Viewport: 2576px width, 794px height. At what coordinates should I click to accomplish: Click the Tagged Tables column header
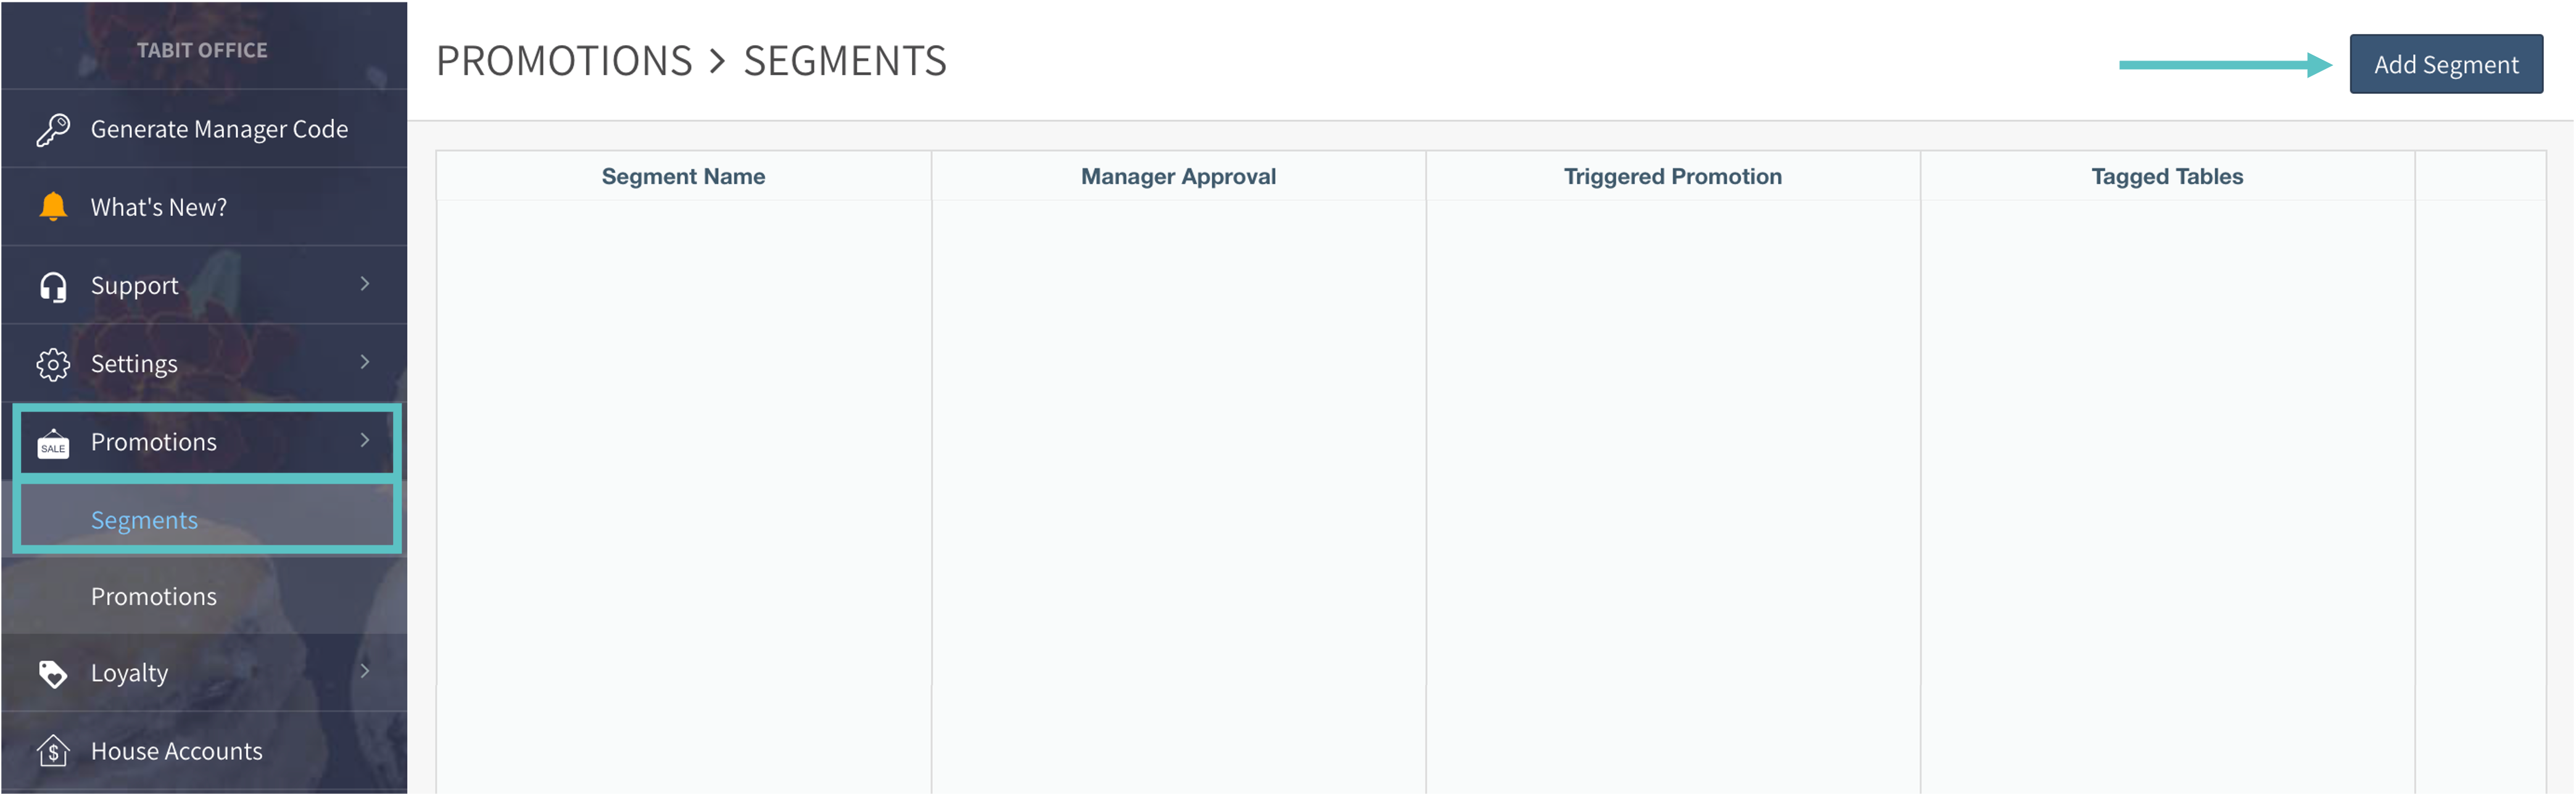click(x=2167, y=177)
